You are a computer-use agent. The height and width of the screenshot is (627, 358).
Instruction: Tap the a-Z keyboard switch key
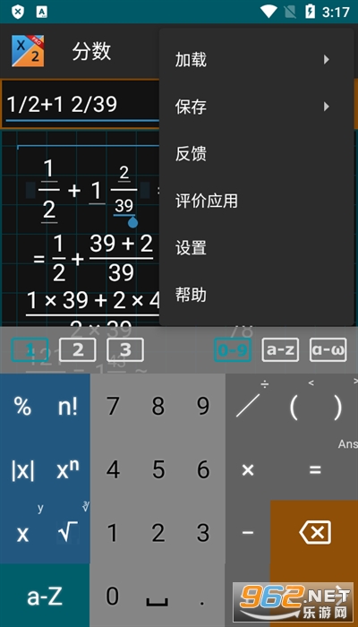45,596
